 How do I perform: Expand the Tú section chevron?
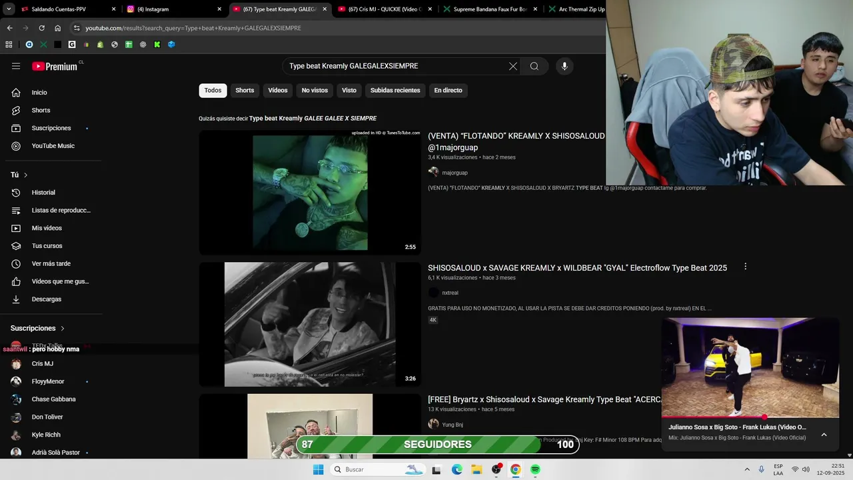click(25, 175)
